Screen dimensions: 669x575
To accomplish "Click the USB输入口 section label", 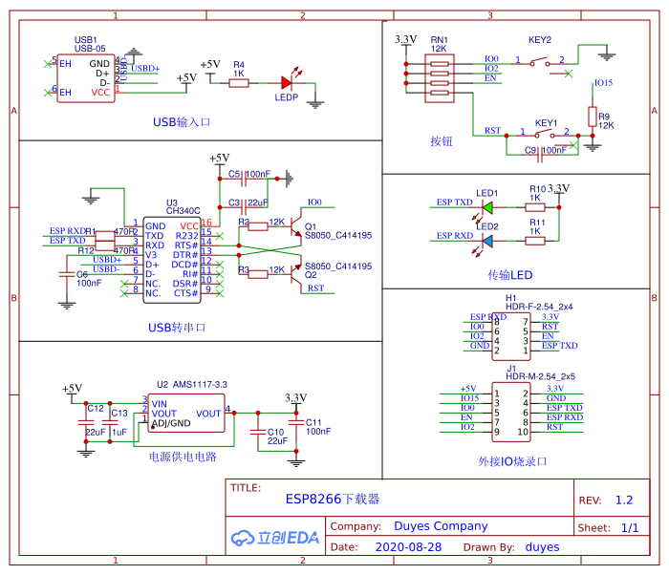I will [x=182, y=122].
